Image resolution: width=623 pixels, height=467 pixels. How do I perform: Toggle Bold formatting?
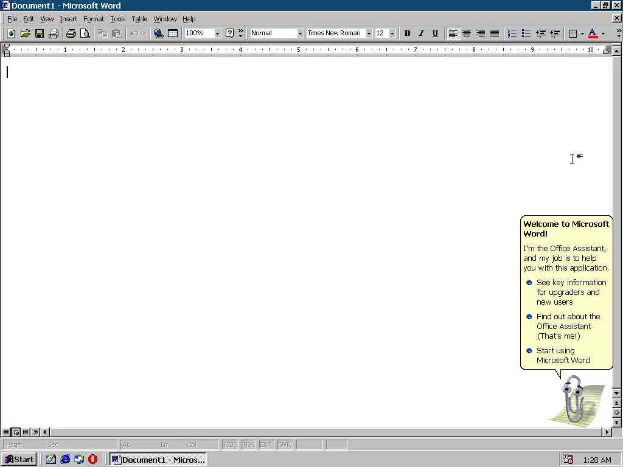click(407, 33)
